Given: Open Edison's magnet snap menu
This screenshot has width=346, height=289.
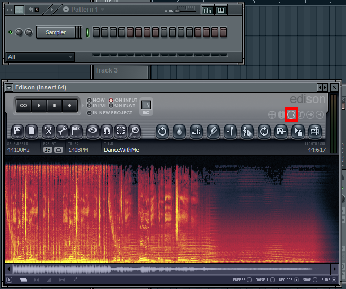Looking at the screenshot, I should [107, 131].
